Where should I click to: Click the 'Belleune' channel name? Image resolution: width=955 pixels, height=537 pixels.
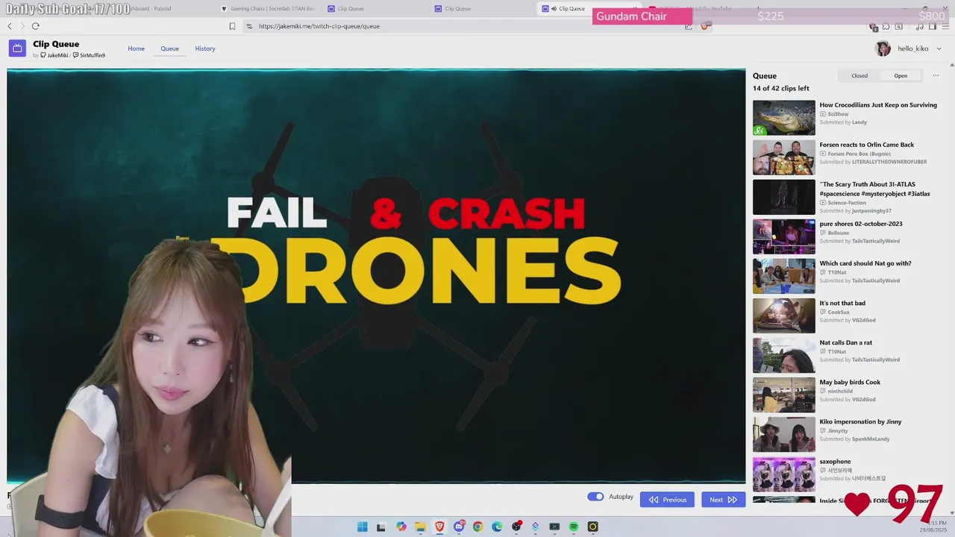(x=839, y=233)
